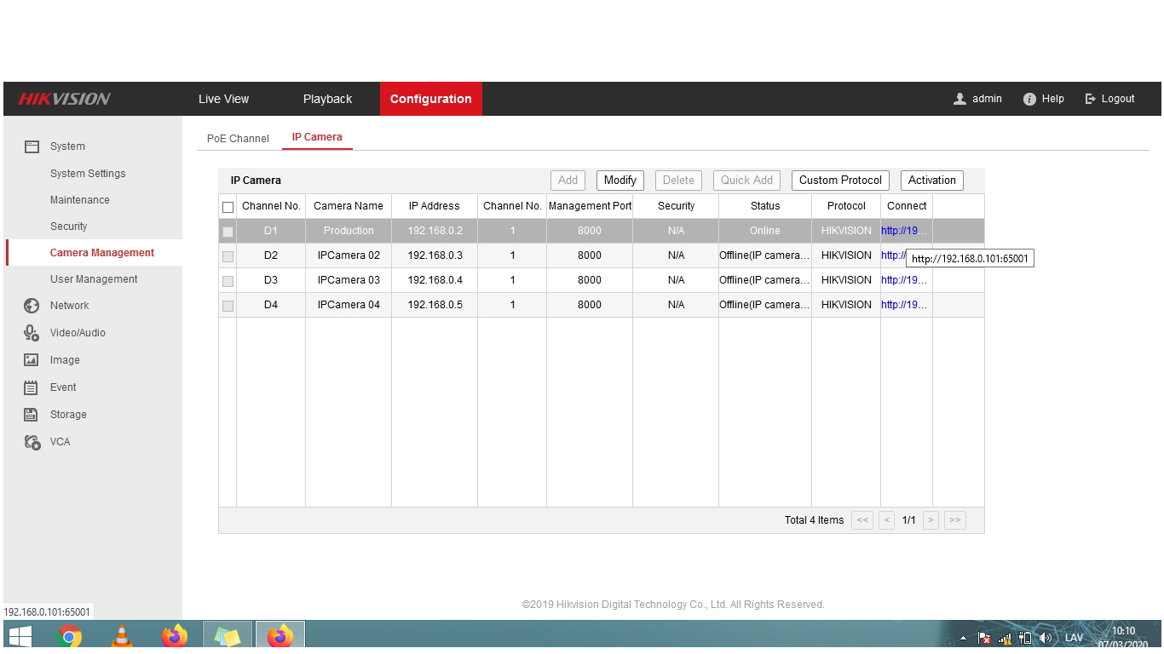
Task: Switch to the PoE Channel tab
Action: [x=238, y=139]
